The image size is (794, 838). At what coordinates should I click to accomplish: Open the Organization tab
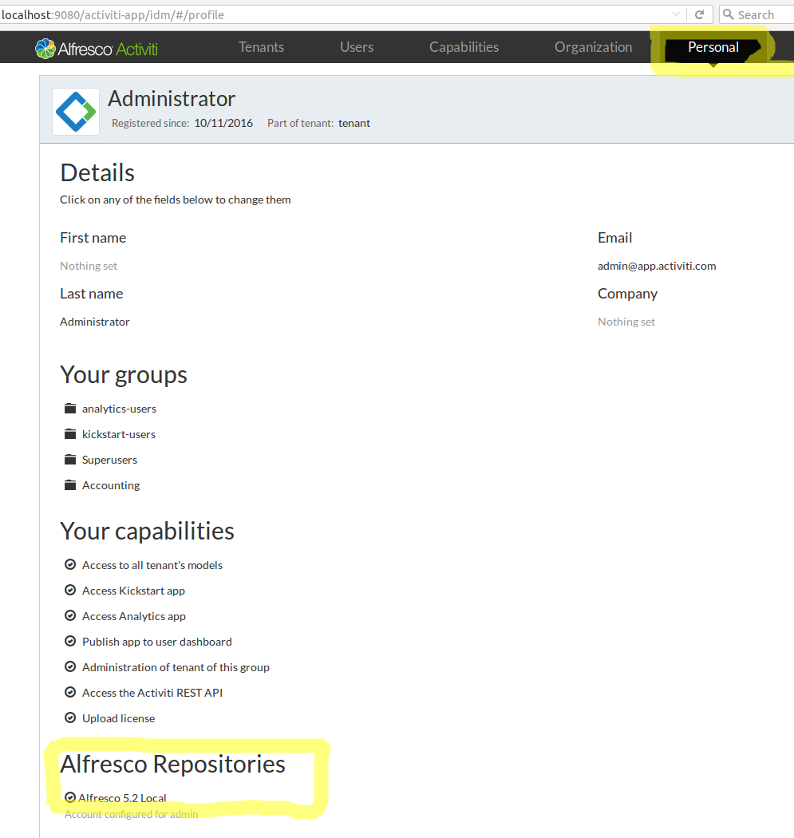click(x=593, y=47)
